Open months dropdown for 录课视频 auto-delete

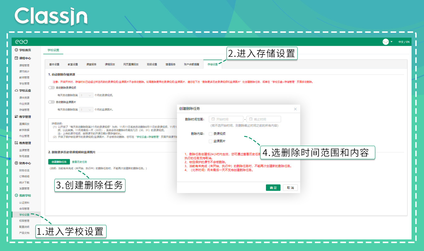point(86,95)
